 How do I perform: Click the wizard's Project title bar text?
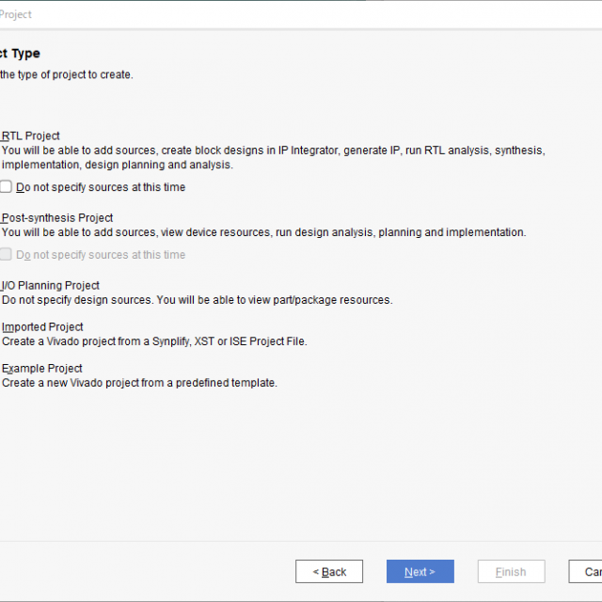(x=16, y=14)
